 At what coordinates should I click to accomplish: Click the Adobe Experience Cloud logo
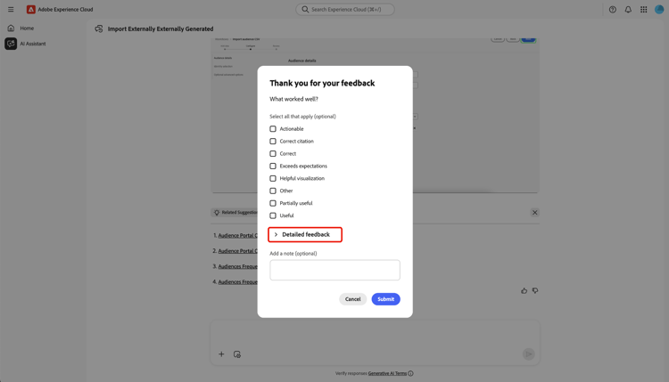click(x=30, y=10)
